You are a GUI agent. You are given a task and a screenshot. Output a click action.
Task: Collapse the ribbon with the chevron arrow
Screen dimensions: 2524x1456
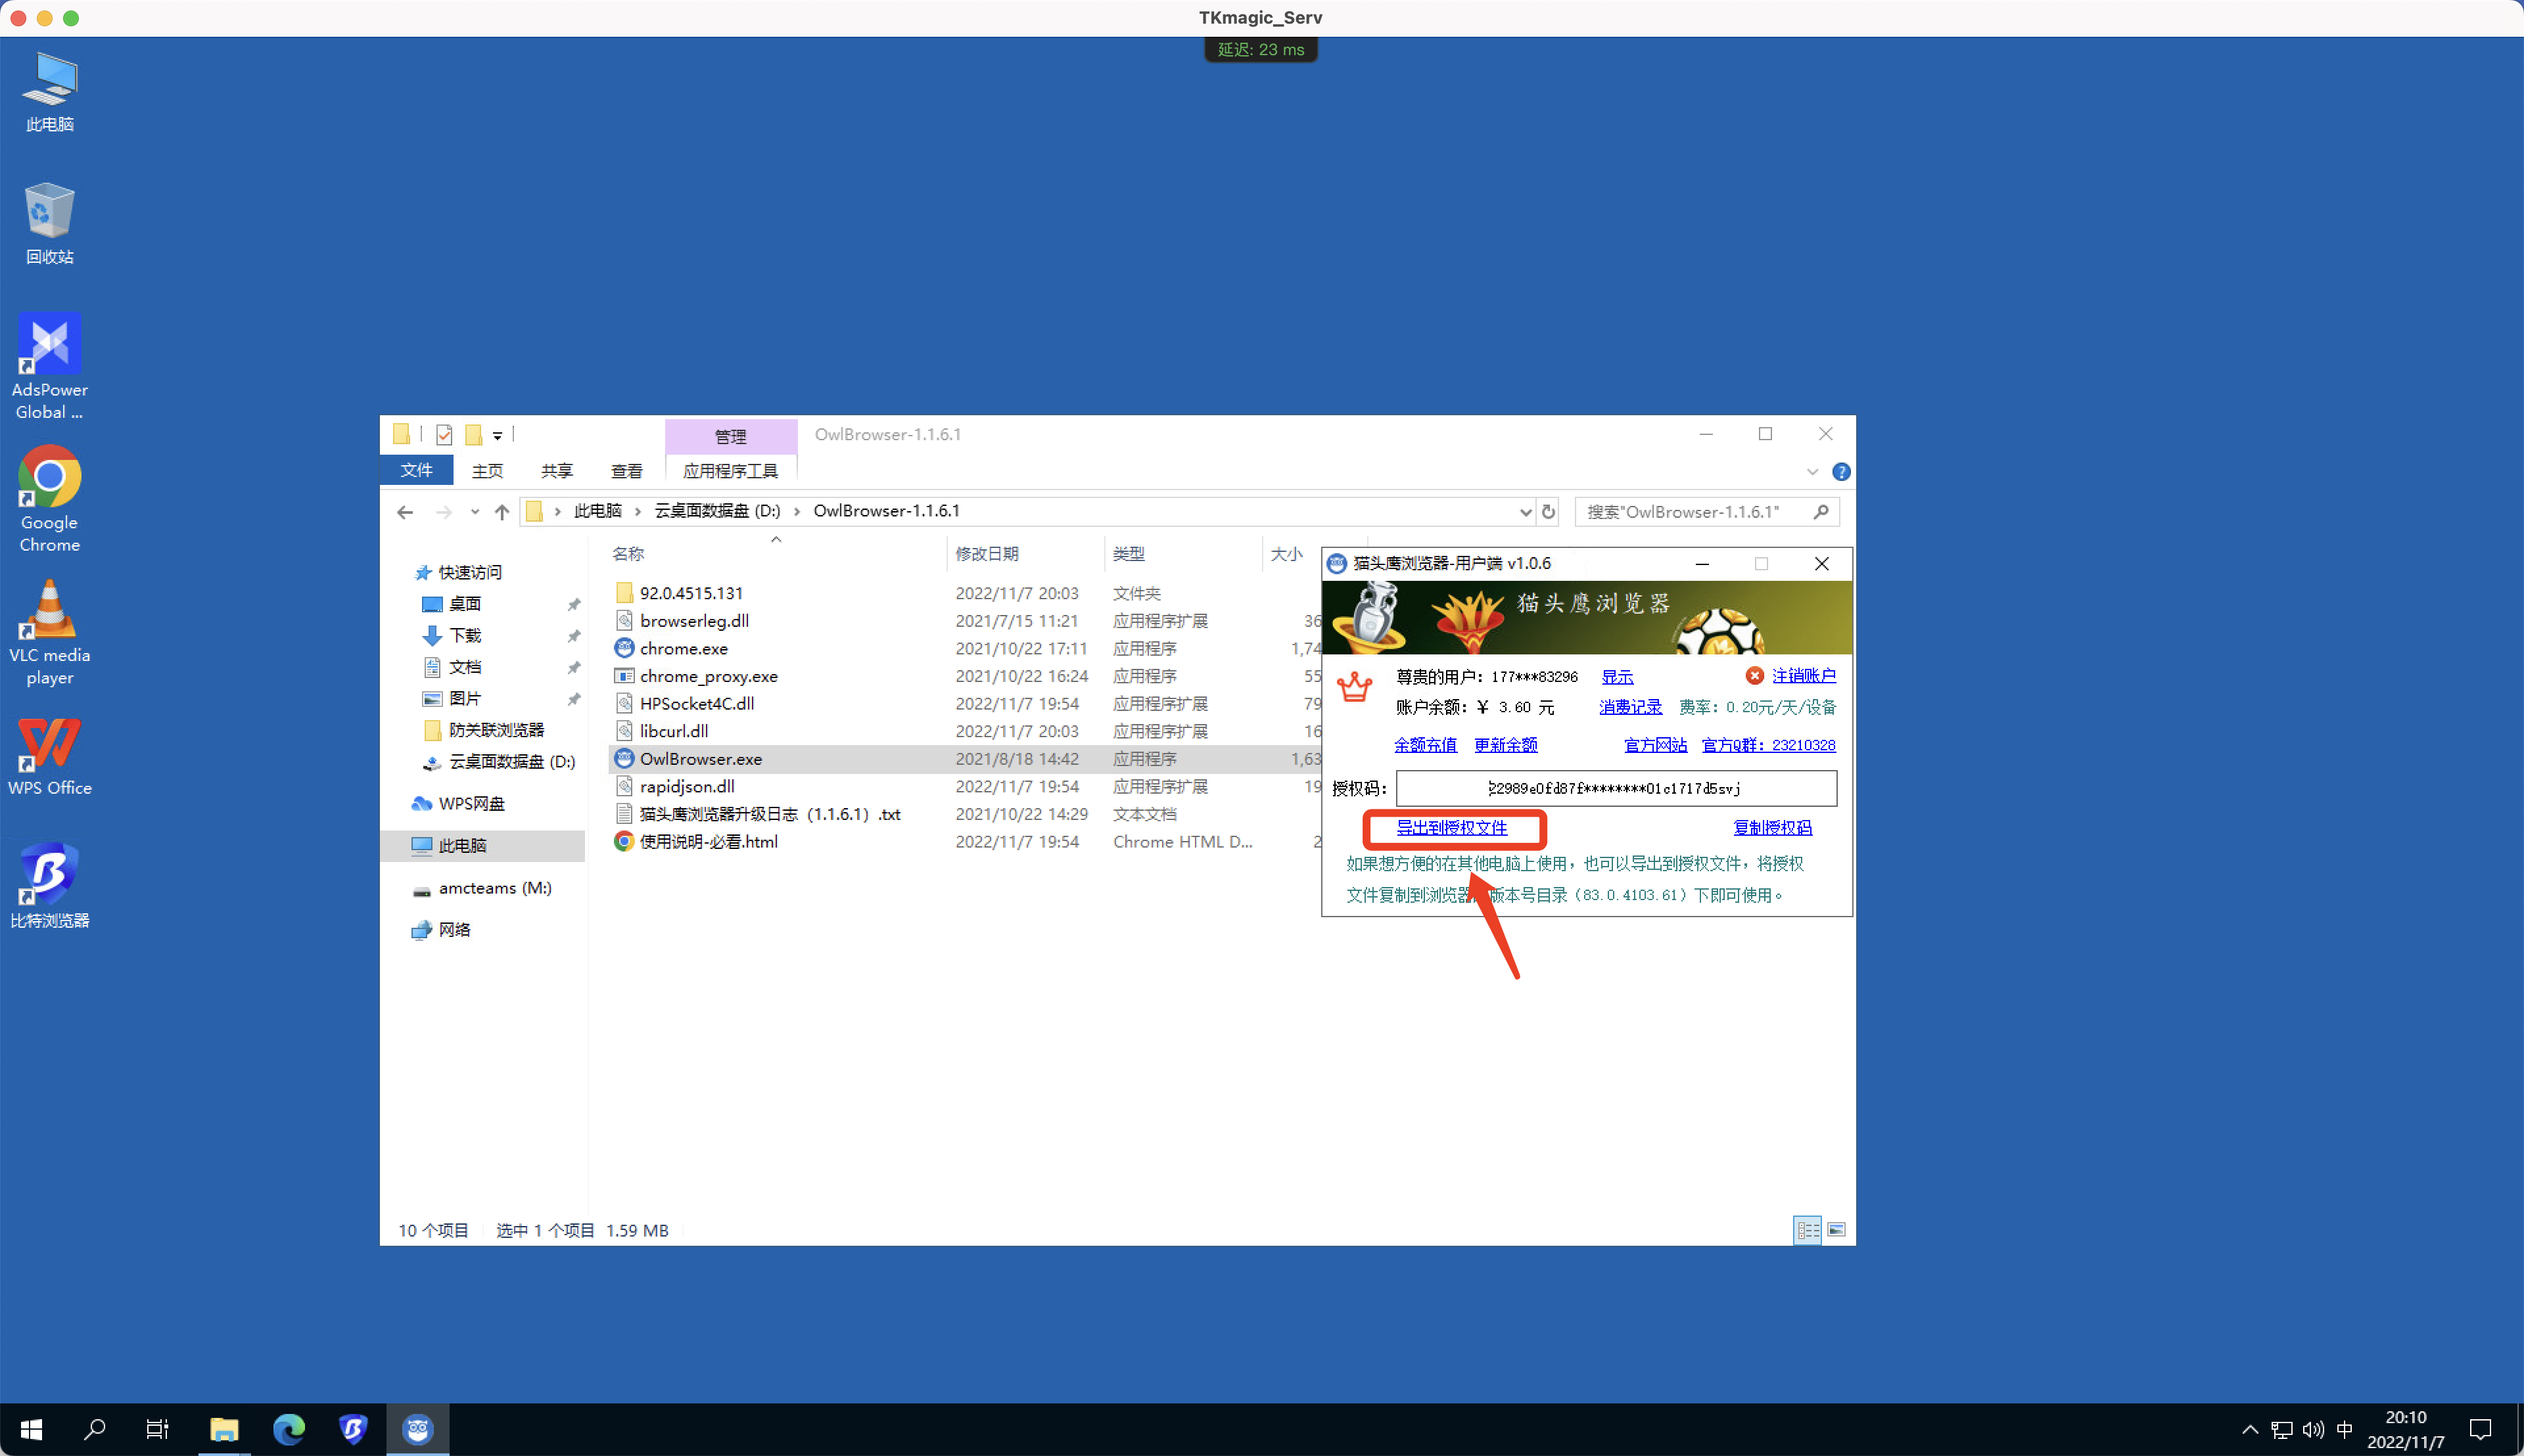[1813, 472]
